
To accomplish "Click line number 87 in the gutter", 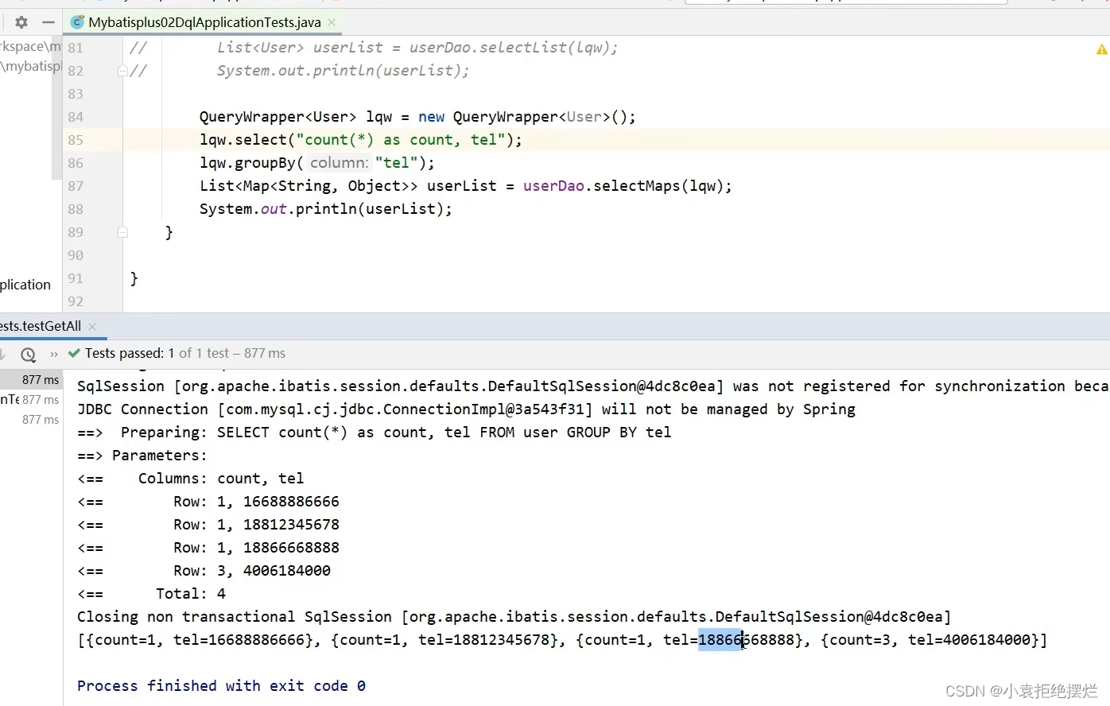I will click(x=76, y=186).
